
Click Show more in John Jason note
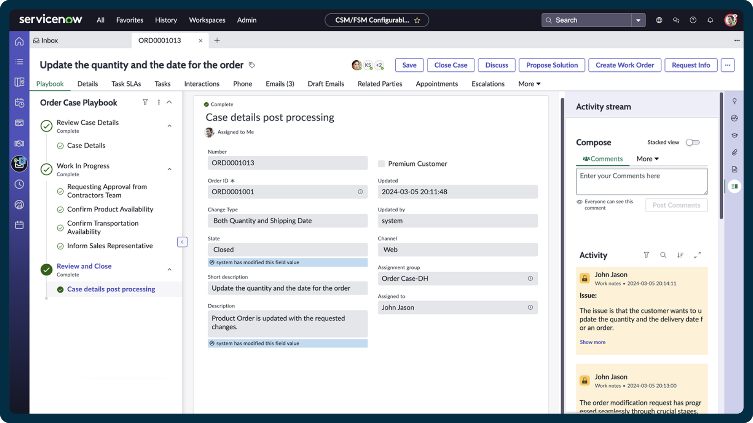coord(592,342)
